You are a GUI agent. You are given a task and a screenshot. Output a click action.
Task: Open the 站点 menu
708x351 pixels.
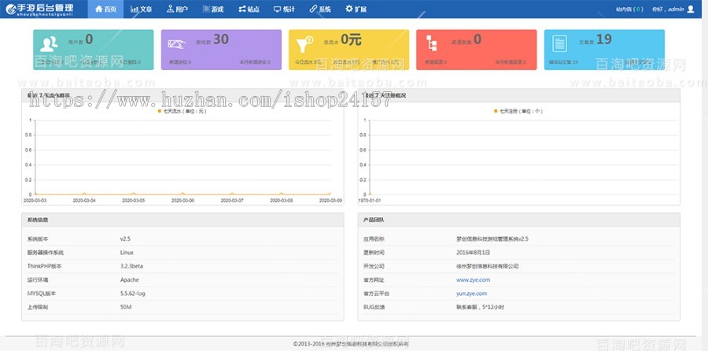(x=249, y=9)
